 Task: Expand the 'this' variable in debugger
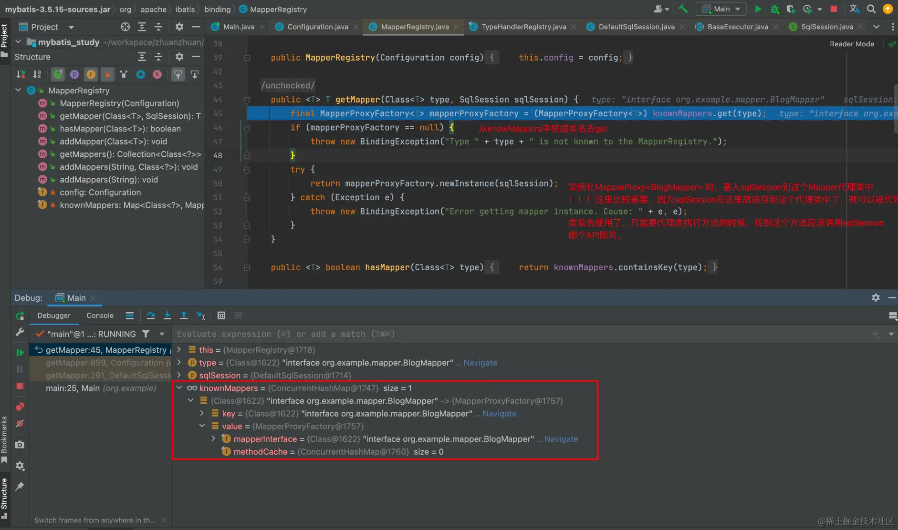coord(179,350)
